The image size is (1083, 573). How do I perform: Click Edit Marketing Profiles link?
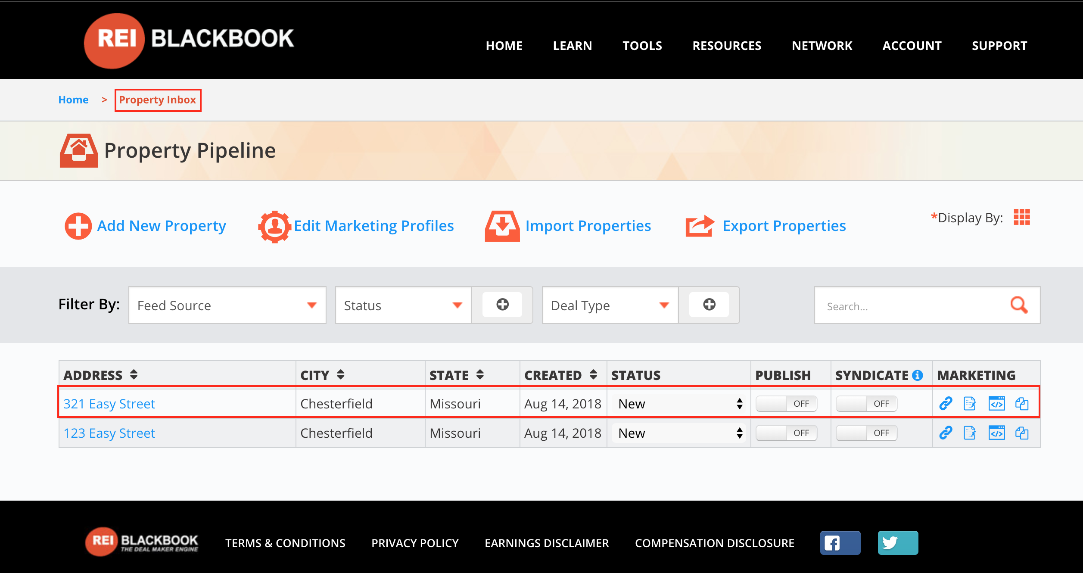[x=374, y=226]
